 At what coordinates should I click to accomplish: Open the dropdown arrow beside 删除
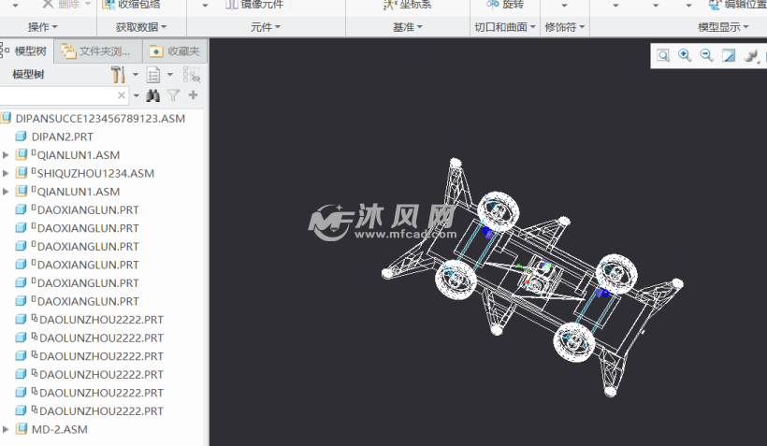click(88, 5)
